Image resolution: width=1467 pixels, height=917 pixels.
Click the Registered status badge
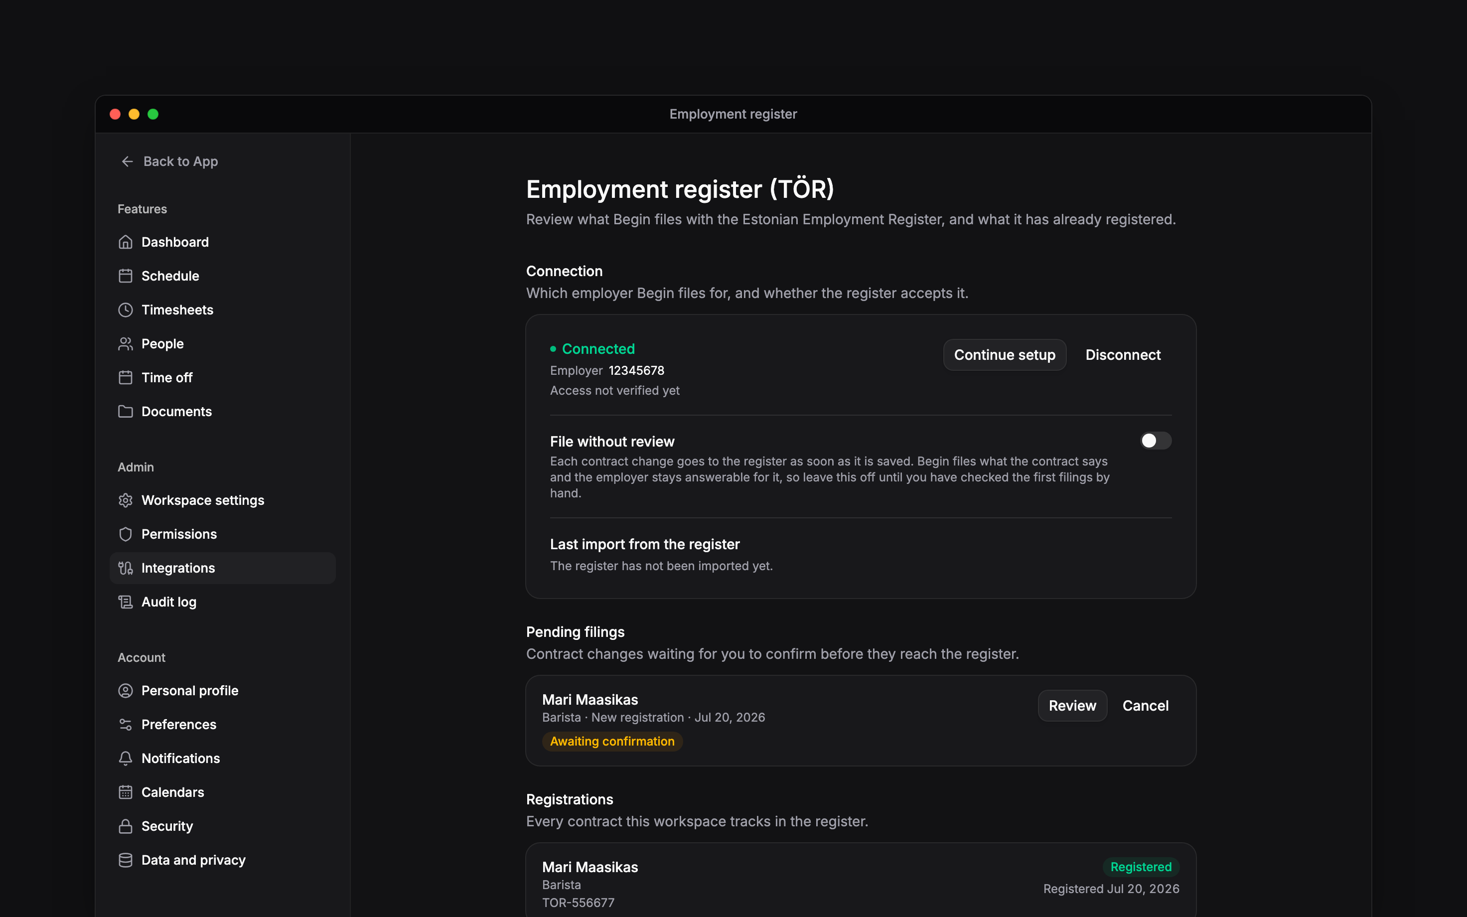point(1141,867)
